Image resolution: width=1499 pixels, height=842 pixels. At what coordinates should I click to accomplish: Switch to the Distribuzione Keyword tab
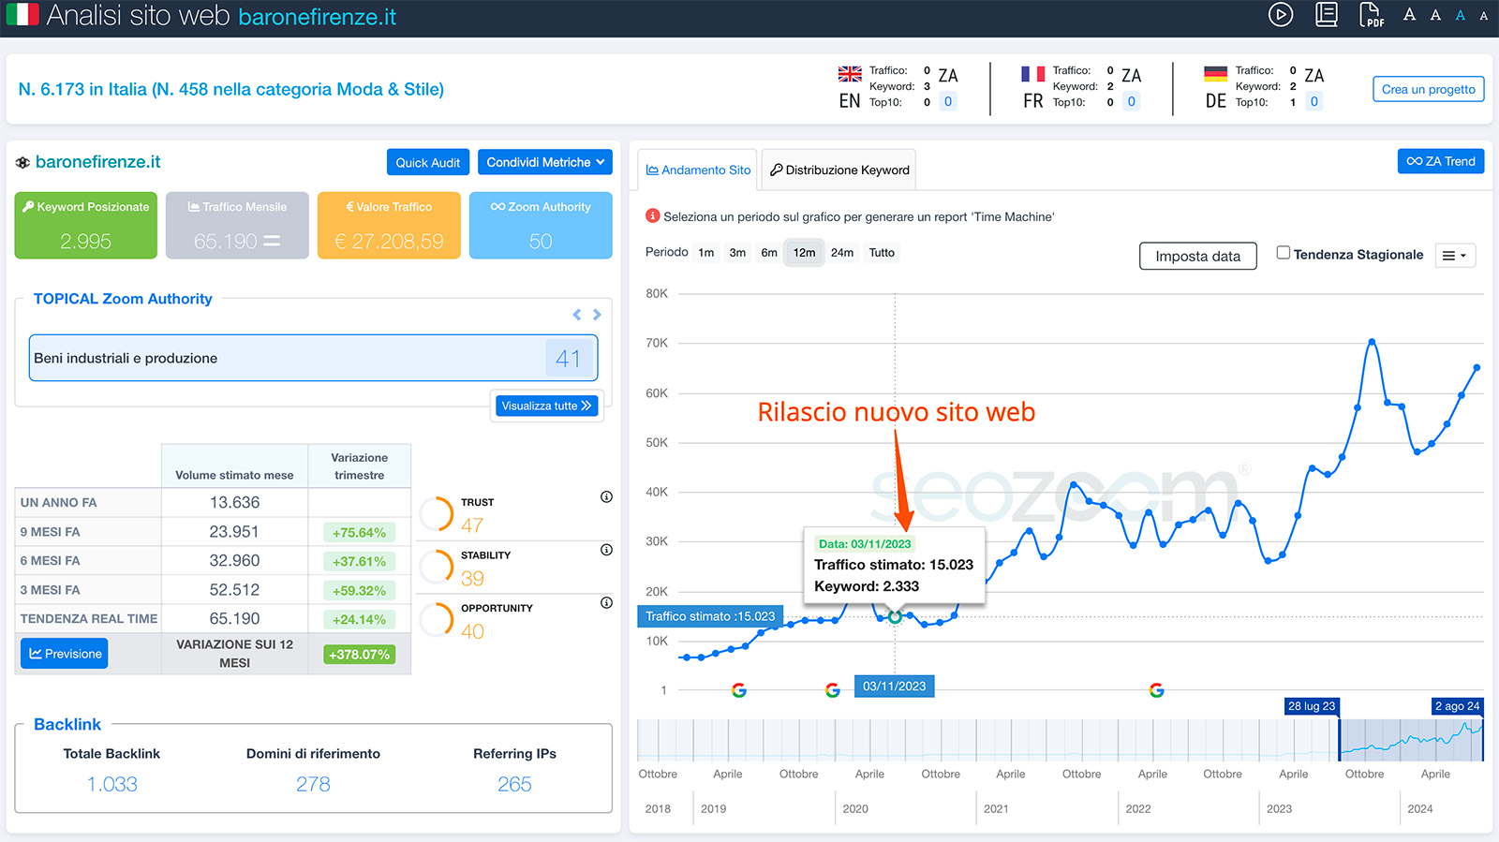point(839,170)
